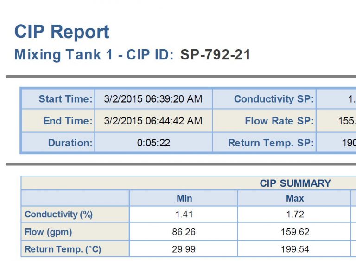This screenshot has width=356, height=261.
Task: Click the CIP SUMMARY table header
Action: pos(295,183)
